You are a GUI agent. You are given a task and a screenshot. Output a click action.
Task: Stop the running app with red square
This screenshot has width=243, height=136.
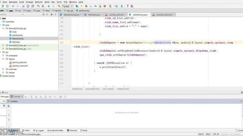pyautogui.click(x=105, y=6)
